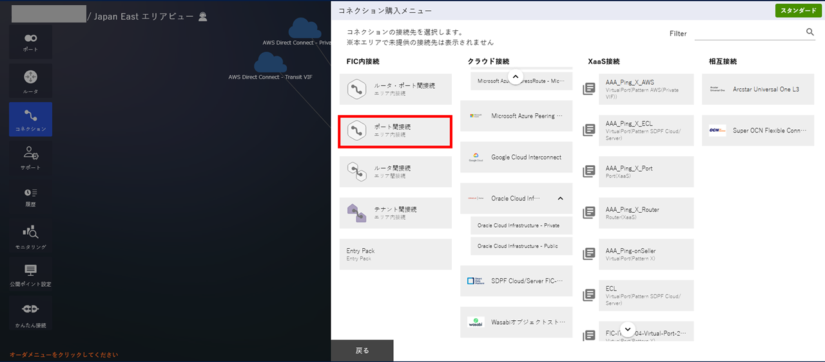Click the テナント間接続 card title

click(396, 210)
